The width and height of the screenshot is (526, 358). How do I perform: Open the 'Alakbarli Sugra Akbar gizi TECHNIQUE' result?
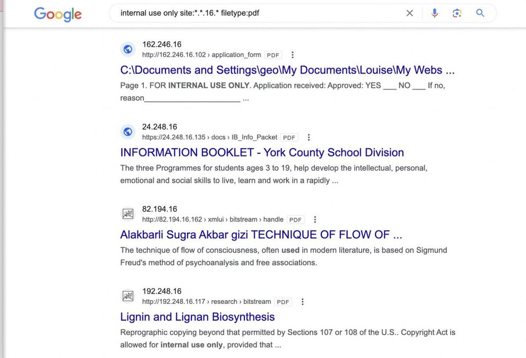point(261,235)
